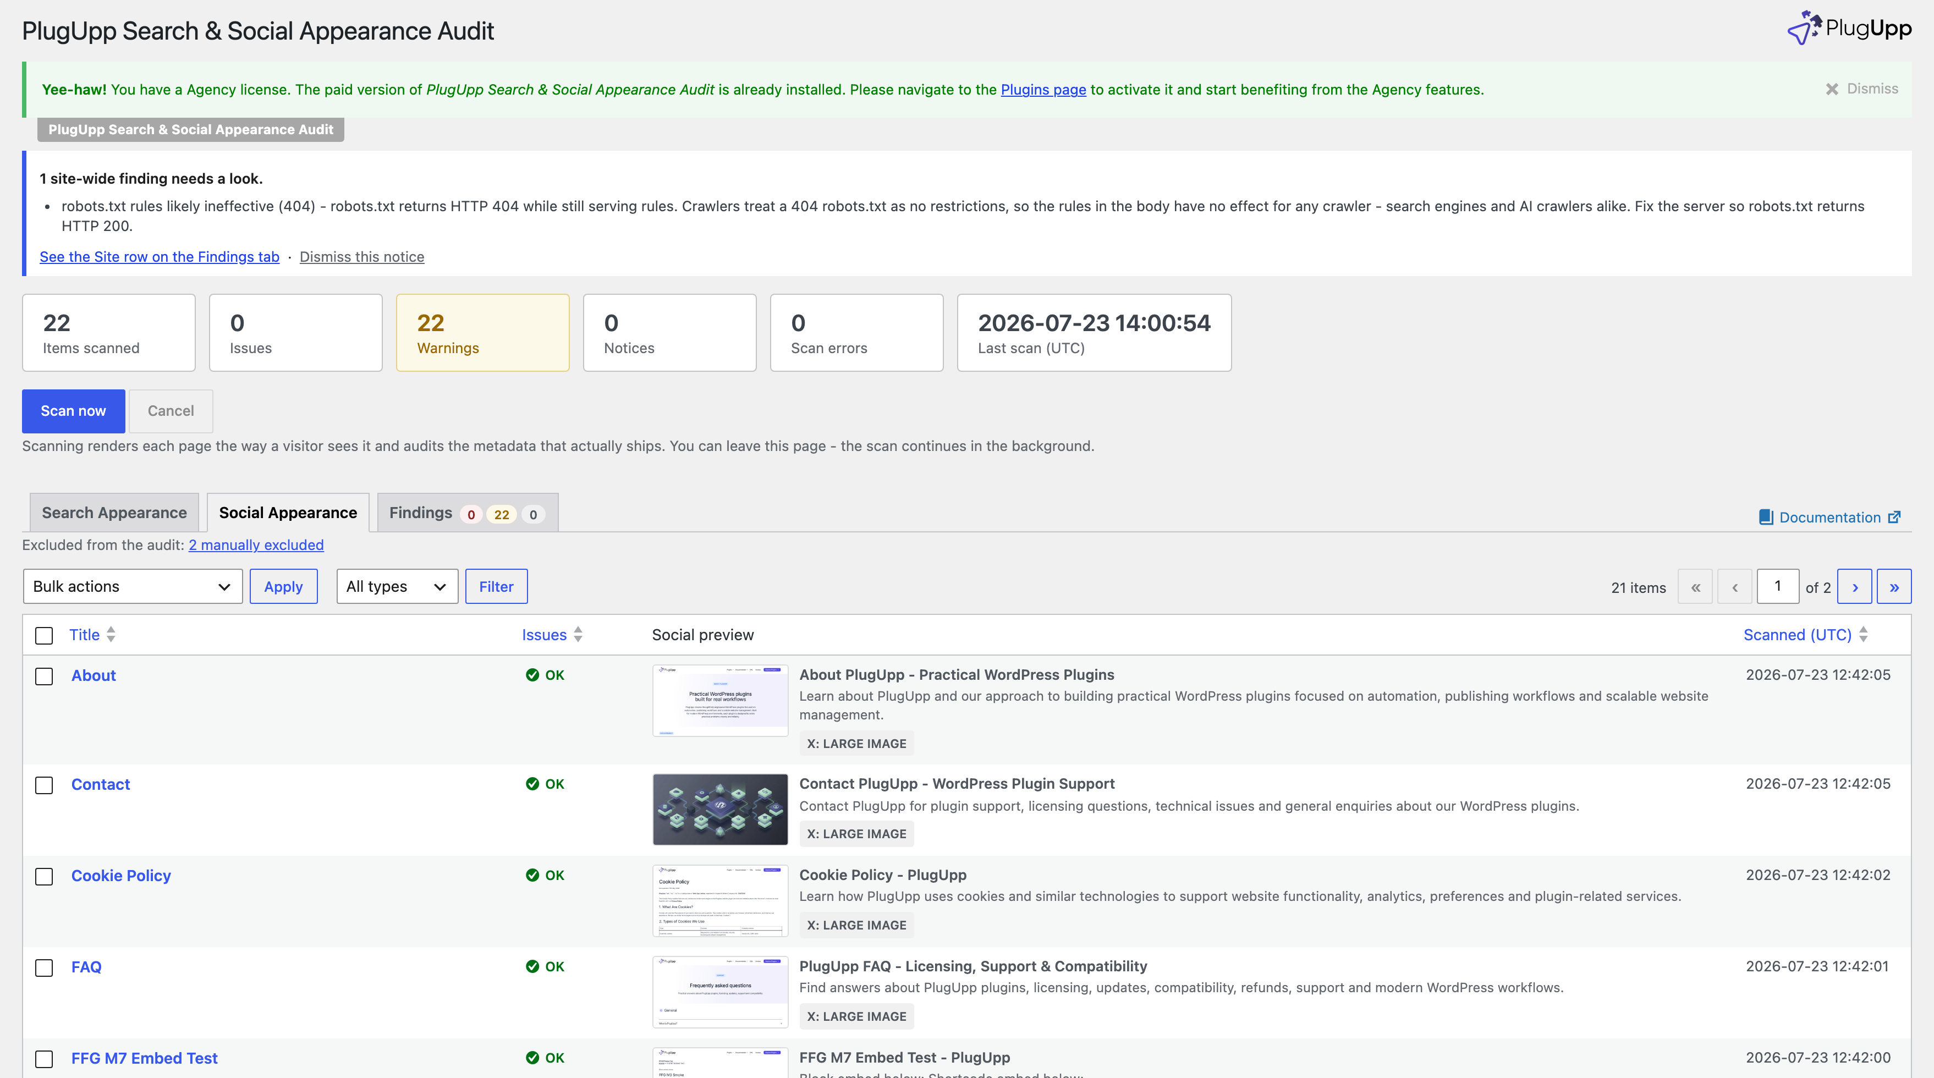The image size is (1934, 1078).
Task: Click the PlugUpp logo icon
Action: tap(1805, 28)
